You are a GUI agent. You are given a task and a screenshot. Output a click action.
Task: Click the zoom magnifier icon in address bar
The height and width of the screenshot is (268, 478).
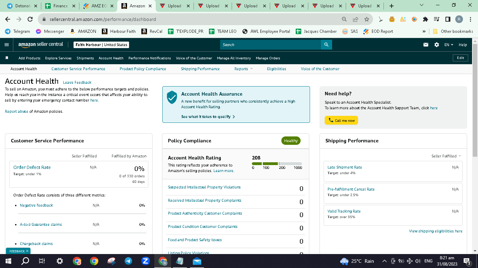pos(344,19)
